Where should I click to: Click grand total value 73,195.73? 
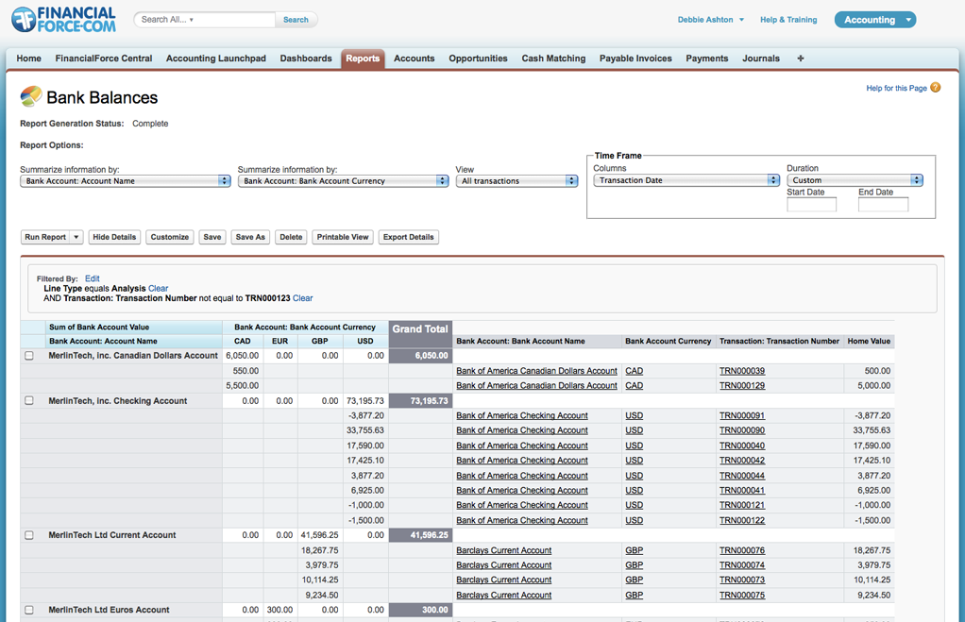[420, 401]
